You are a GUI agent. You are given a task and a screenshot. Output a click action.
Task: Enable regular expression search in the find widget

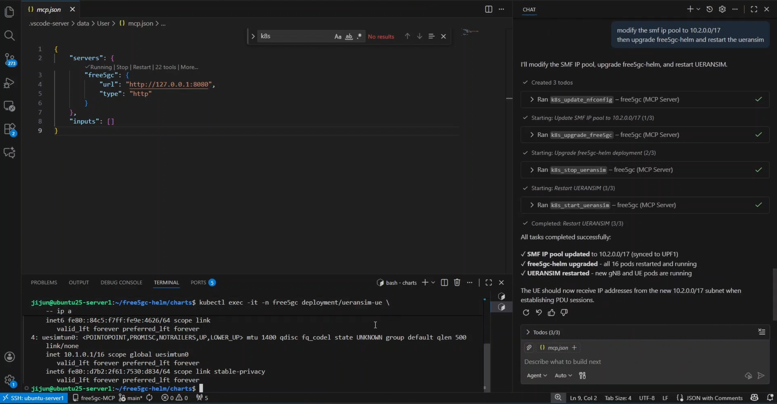(359, 36)
